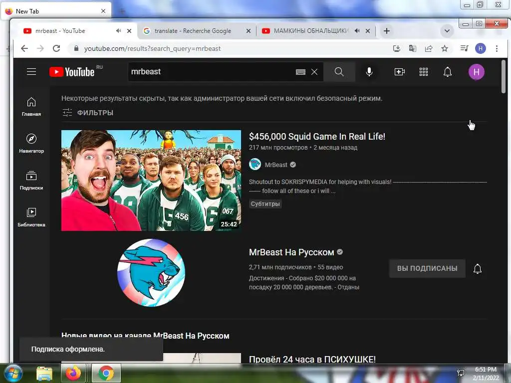Open MrBeast На Русском channel title
This screenshot has width=511, height=383.
pyautogui.click(x=291, y=252)
